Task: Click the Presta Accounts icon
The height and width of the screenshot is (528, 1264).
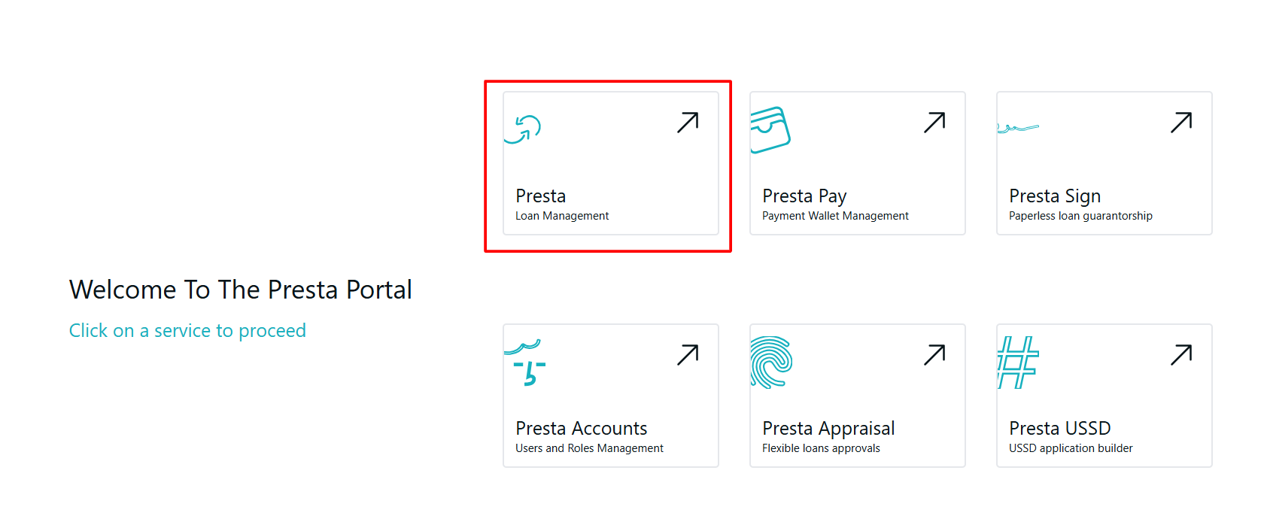Action: [525, 363]
